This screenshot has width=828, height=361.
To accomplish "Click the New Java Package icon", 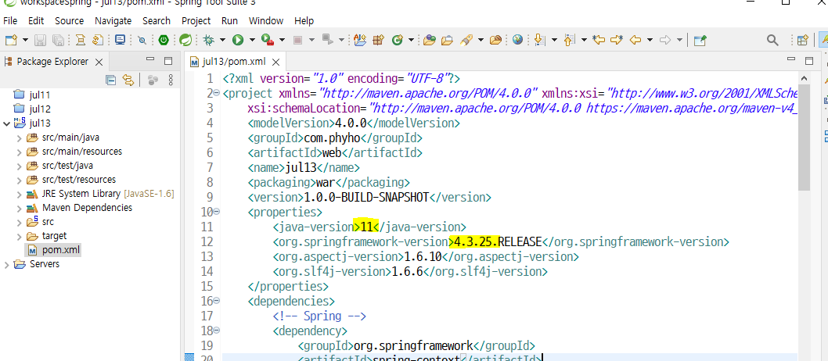I will (377, 40).
